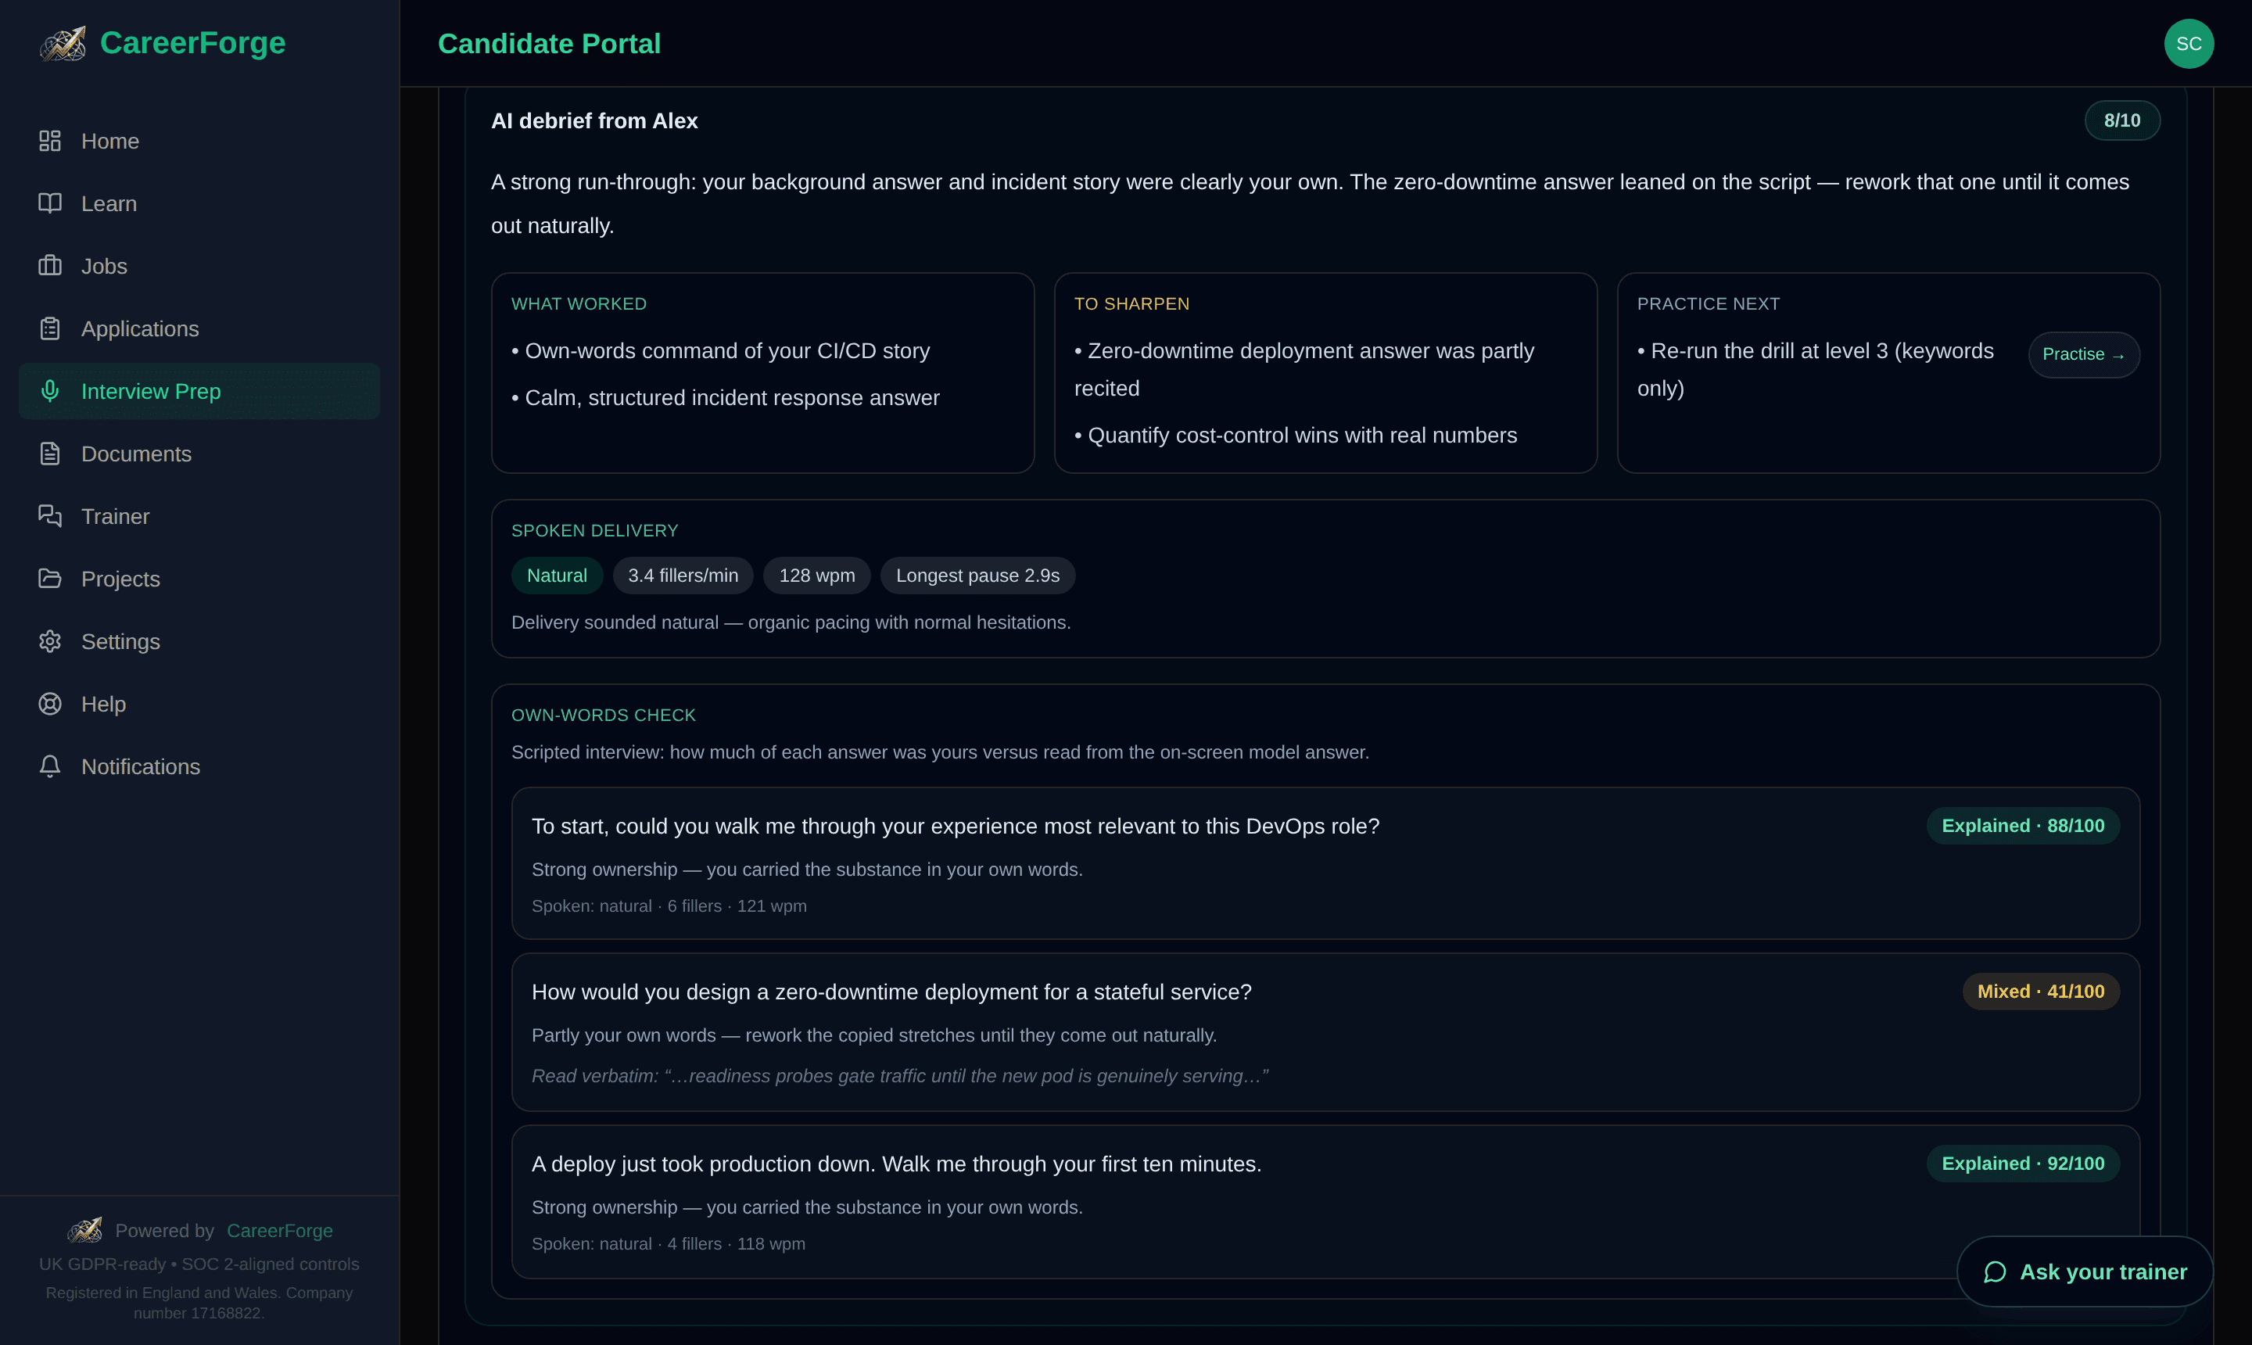
Task: Click the OWN-WORDS CHECK heading
Action: point(604,716)
